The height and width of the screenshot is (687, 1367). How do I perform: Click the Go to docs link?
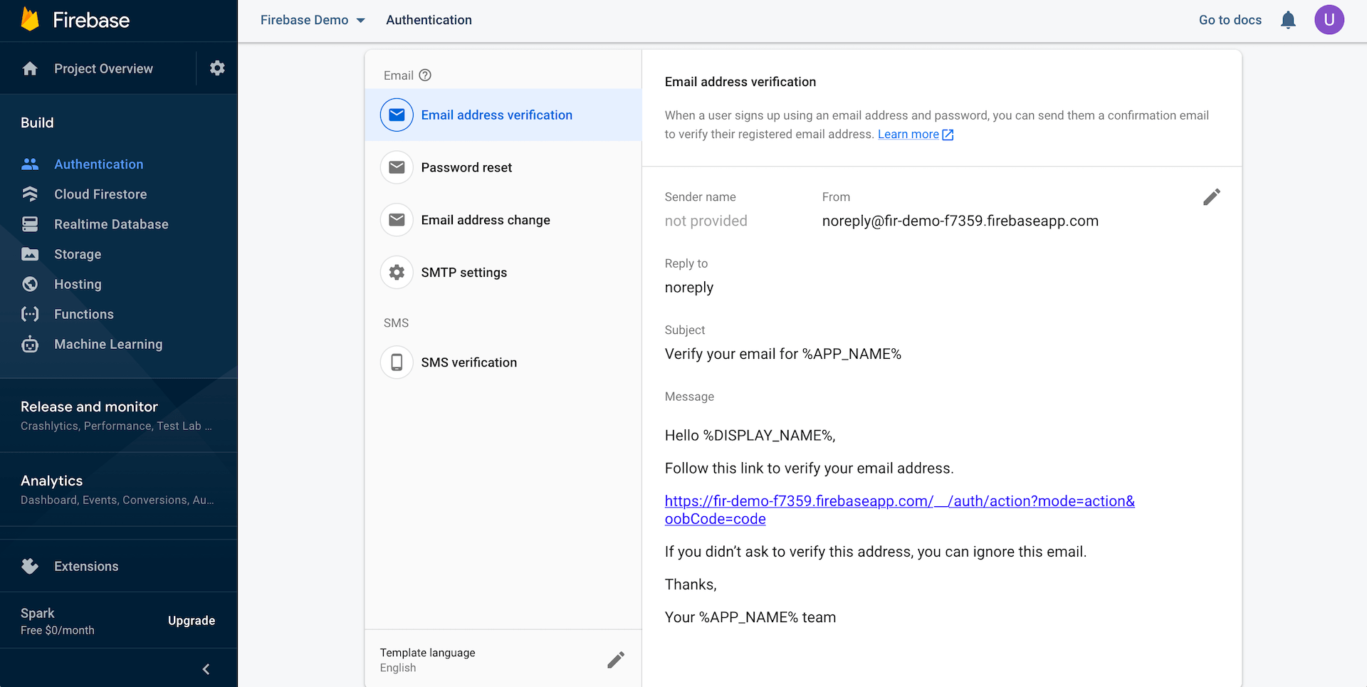pyautogui.click(x=1230, y=20)
